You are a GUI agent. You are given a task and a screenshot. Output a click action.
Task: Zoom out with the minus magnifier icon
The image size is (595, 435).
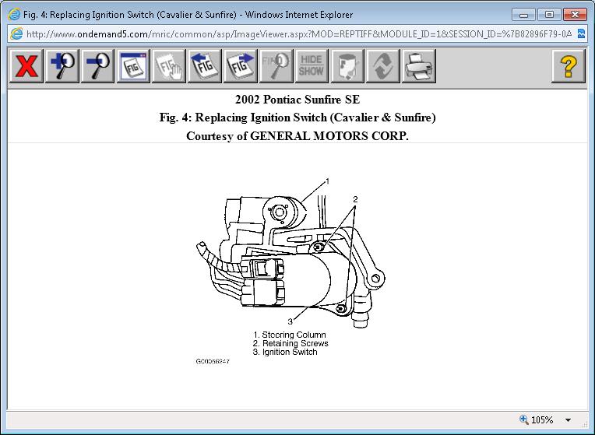(x=98, y=66)
